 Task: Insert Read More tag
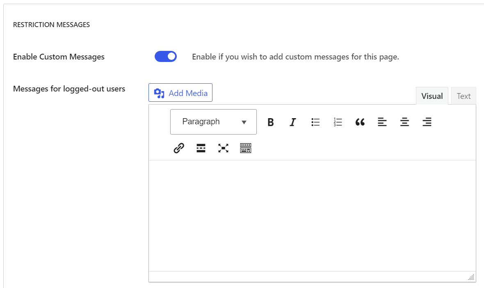[x=201, y=148]
